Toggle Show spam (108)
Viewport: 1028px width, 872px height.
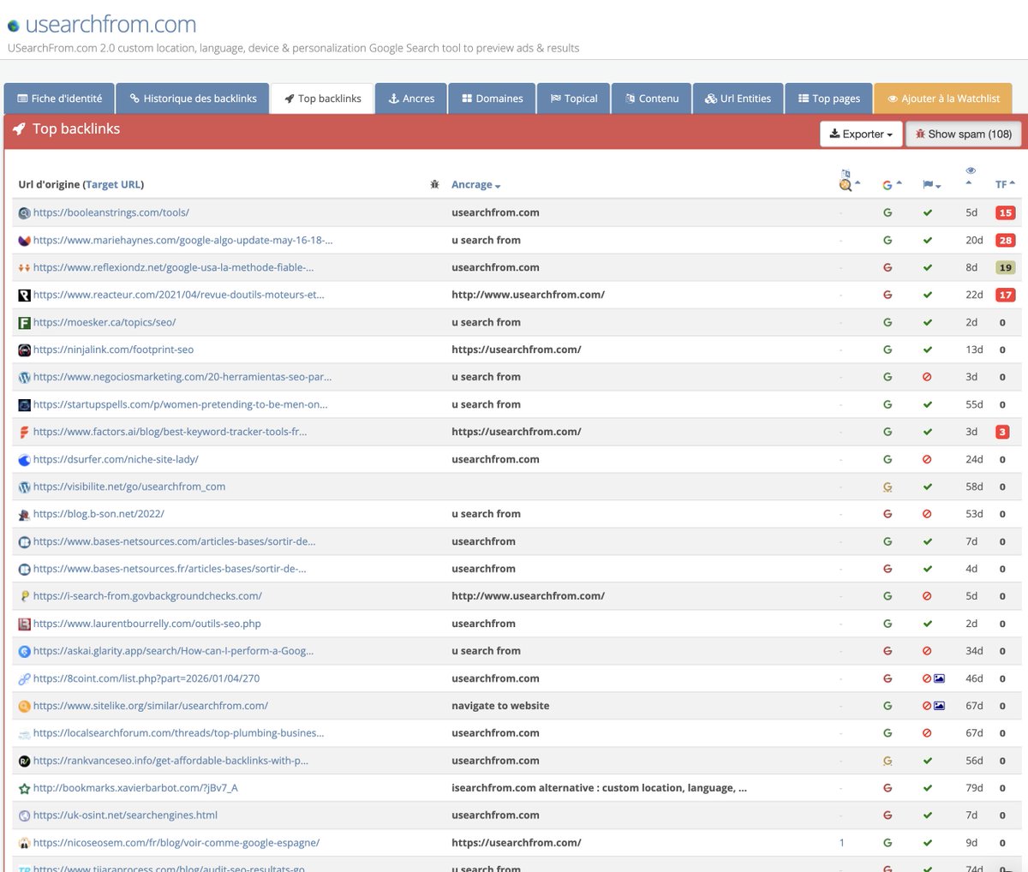(964, 134)
